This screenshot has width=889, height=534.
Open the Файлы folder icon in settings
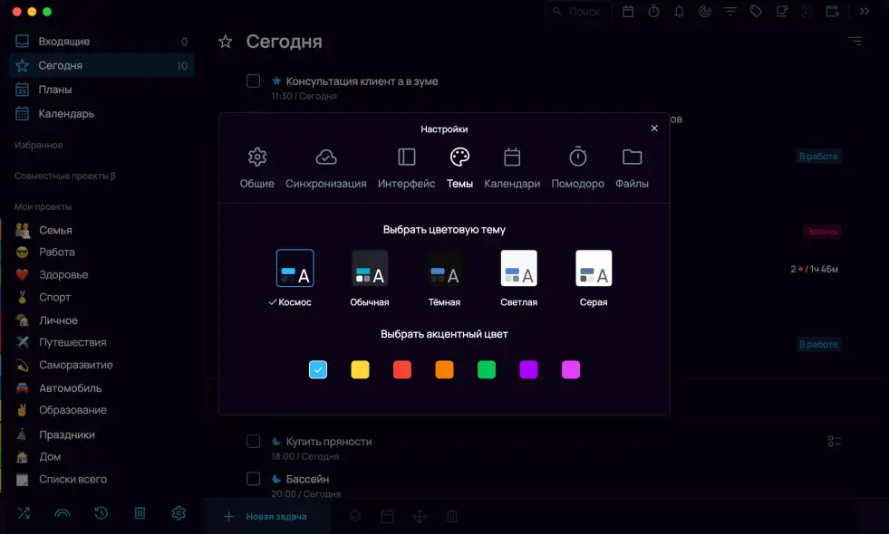pyautogui.click(x=632, y=157)
